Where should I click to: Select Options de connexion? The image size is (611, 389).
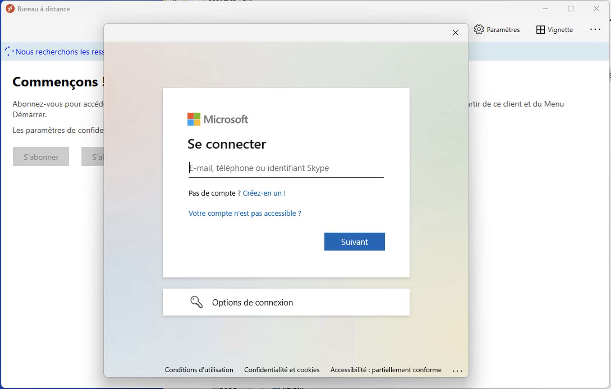(x=252, y=302)
